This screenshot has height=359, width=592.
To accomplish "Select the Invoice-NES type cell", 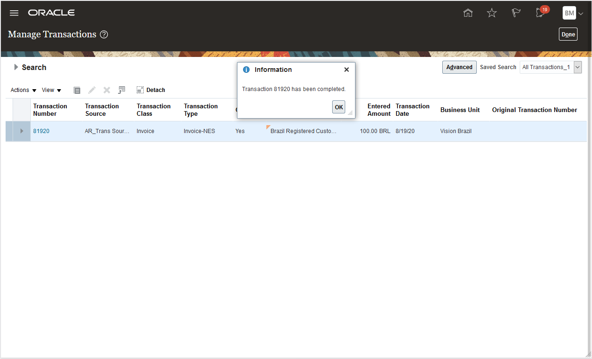I will [x=200, y=131].
